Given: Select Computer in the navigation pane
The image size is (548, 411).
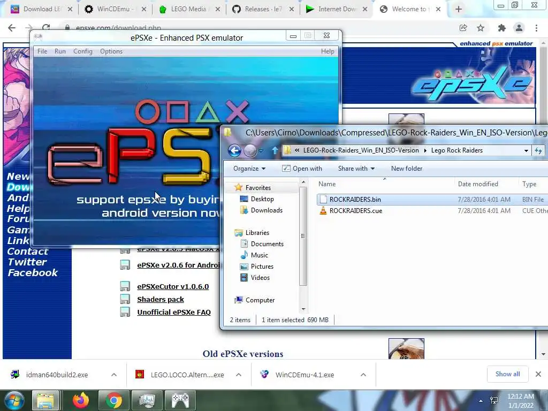Looking at the screenshot, I should click(x=260, y=300).
